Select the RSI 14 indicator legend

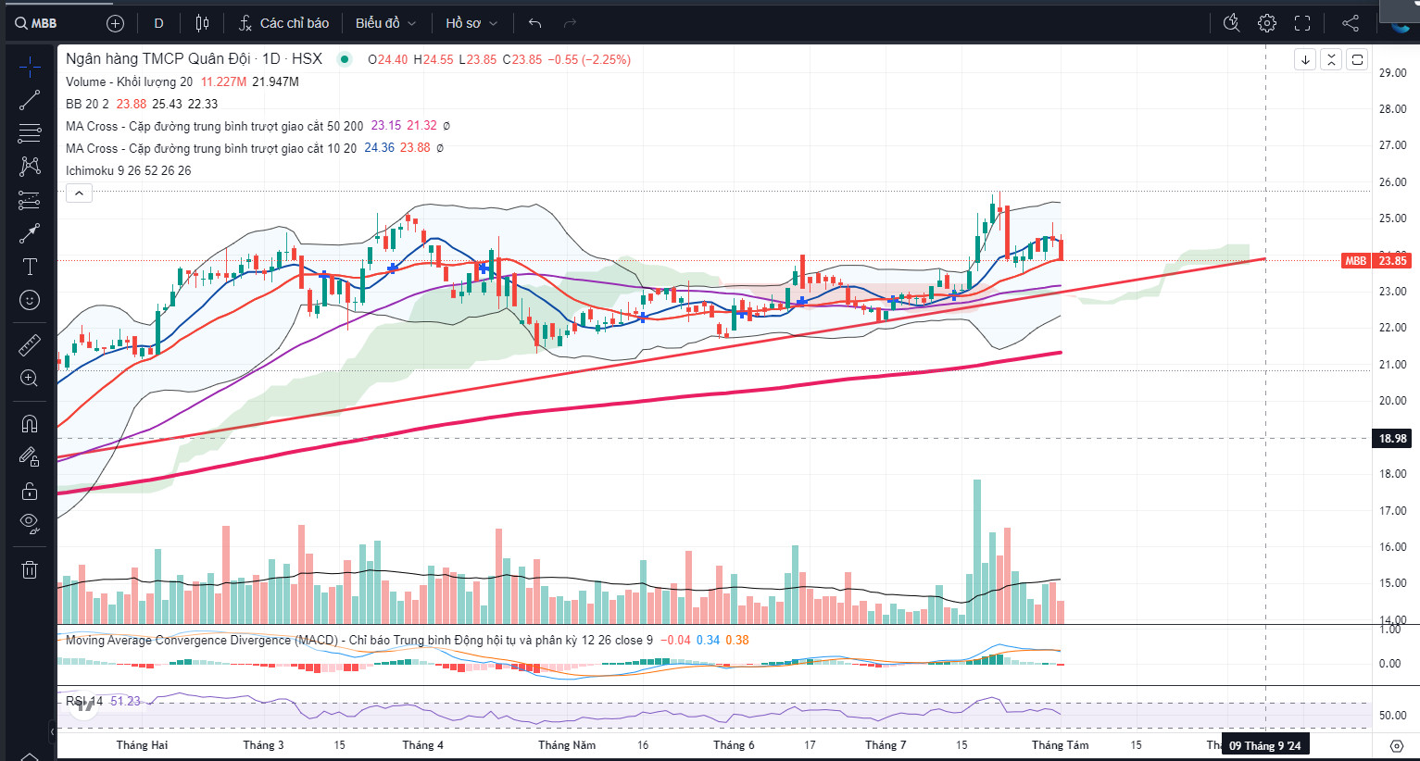pyautogui.click(x=84, y=701)
